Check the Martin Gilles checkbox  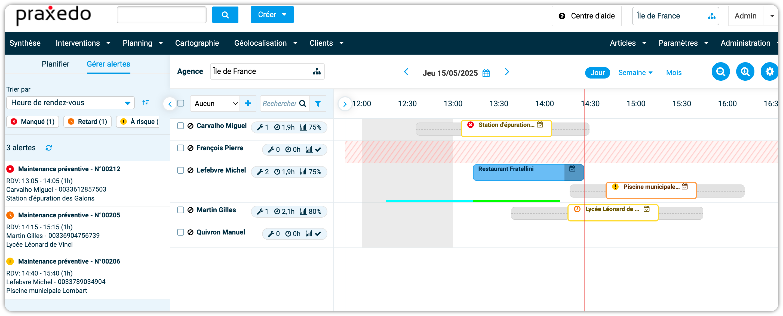click(x=180, y=210)
